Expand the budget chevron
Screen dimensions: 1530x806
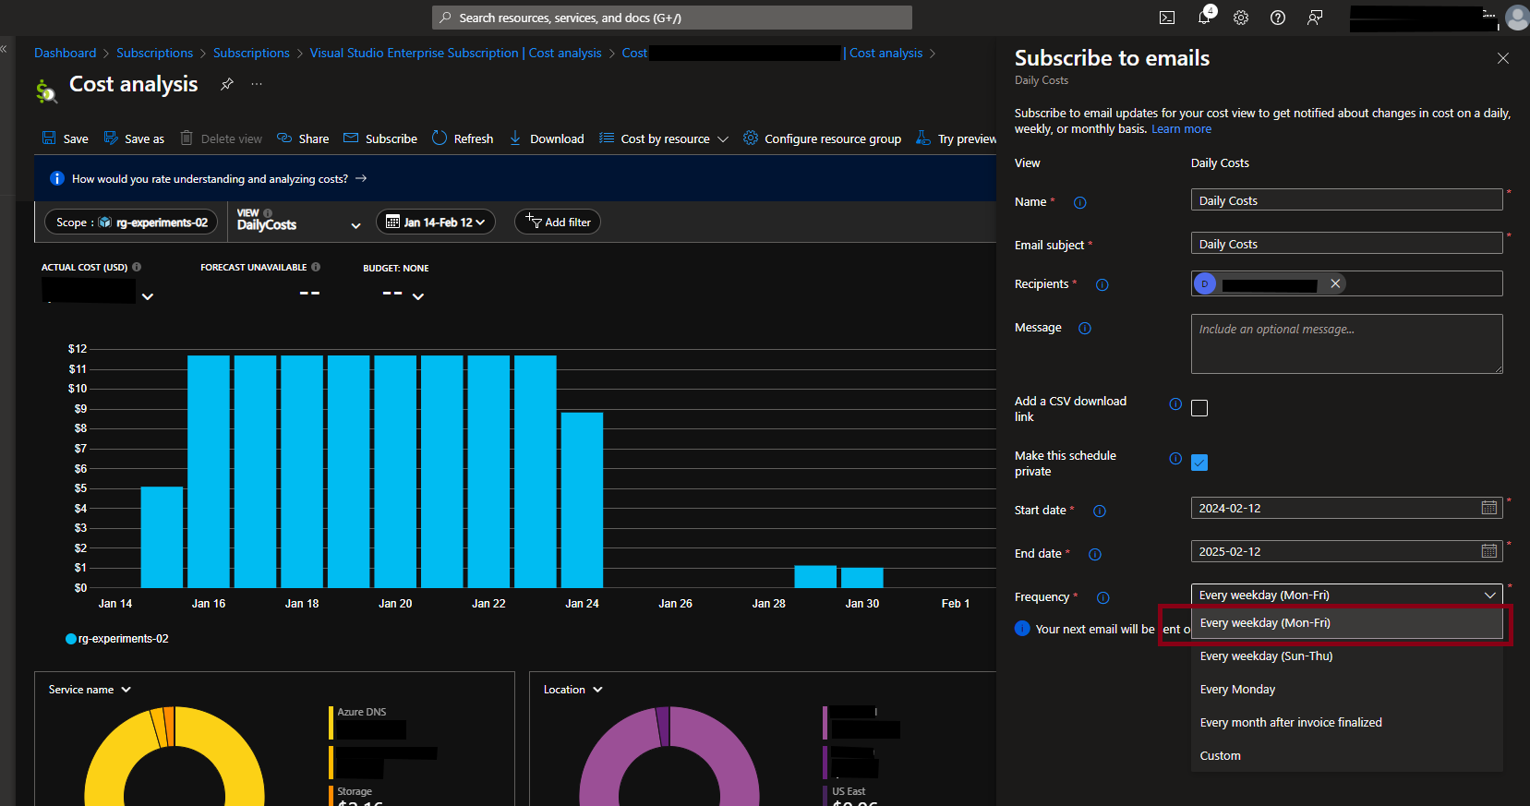(x=418, y=296)
